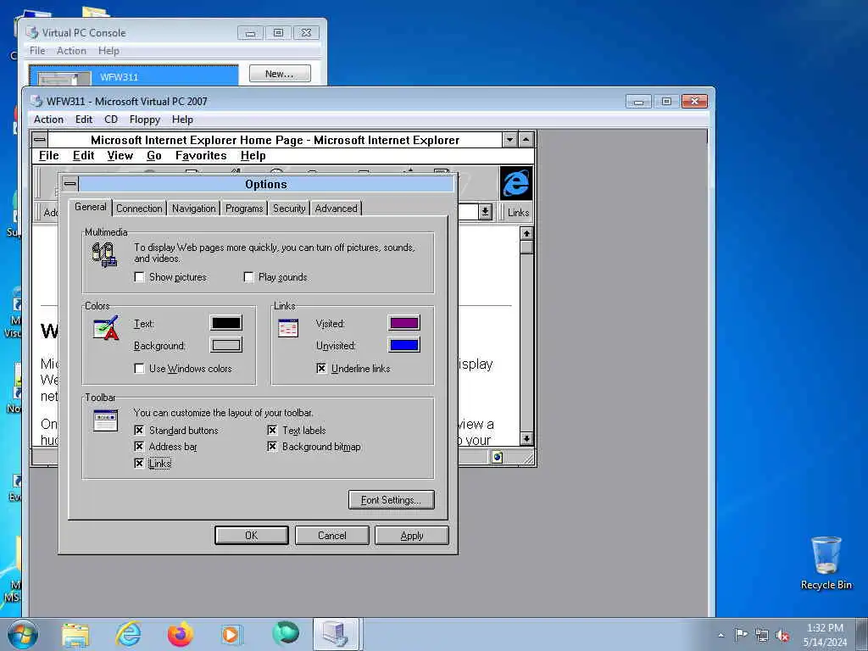This screenshot has width=868, height=651.
Task: Uncheck Address bar toolbar option
Action: [x=140, y=446]
